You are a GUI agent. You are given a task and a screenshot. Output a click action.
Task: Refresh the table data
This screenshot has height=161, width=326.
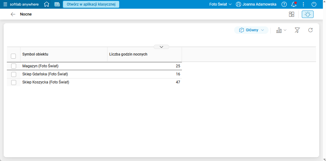click(x=310, y=30)
